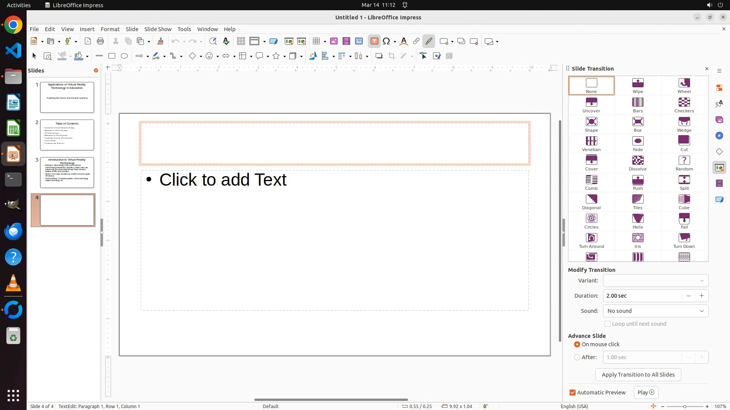Select the After advance slide radio button
730x410 pixels.
click(x=577, y=357)
